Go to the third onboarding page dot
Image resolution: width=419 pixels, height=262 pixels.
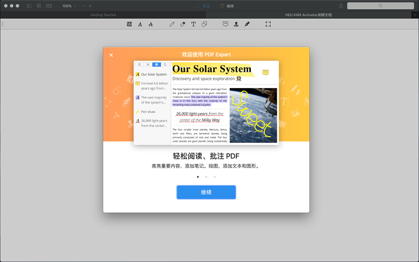[x=215, y=177]
